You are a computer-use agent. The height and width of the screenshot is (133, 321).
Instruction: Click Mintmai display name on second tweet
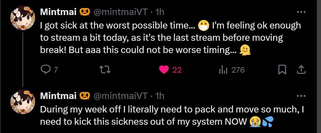click(x=58, y=96)
